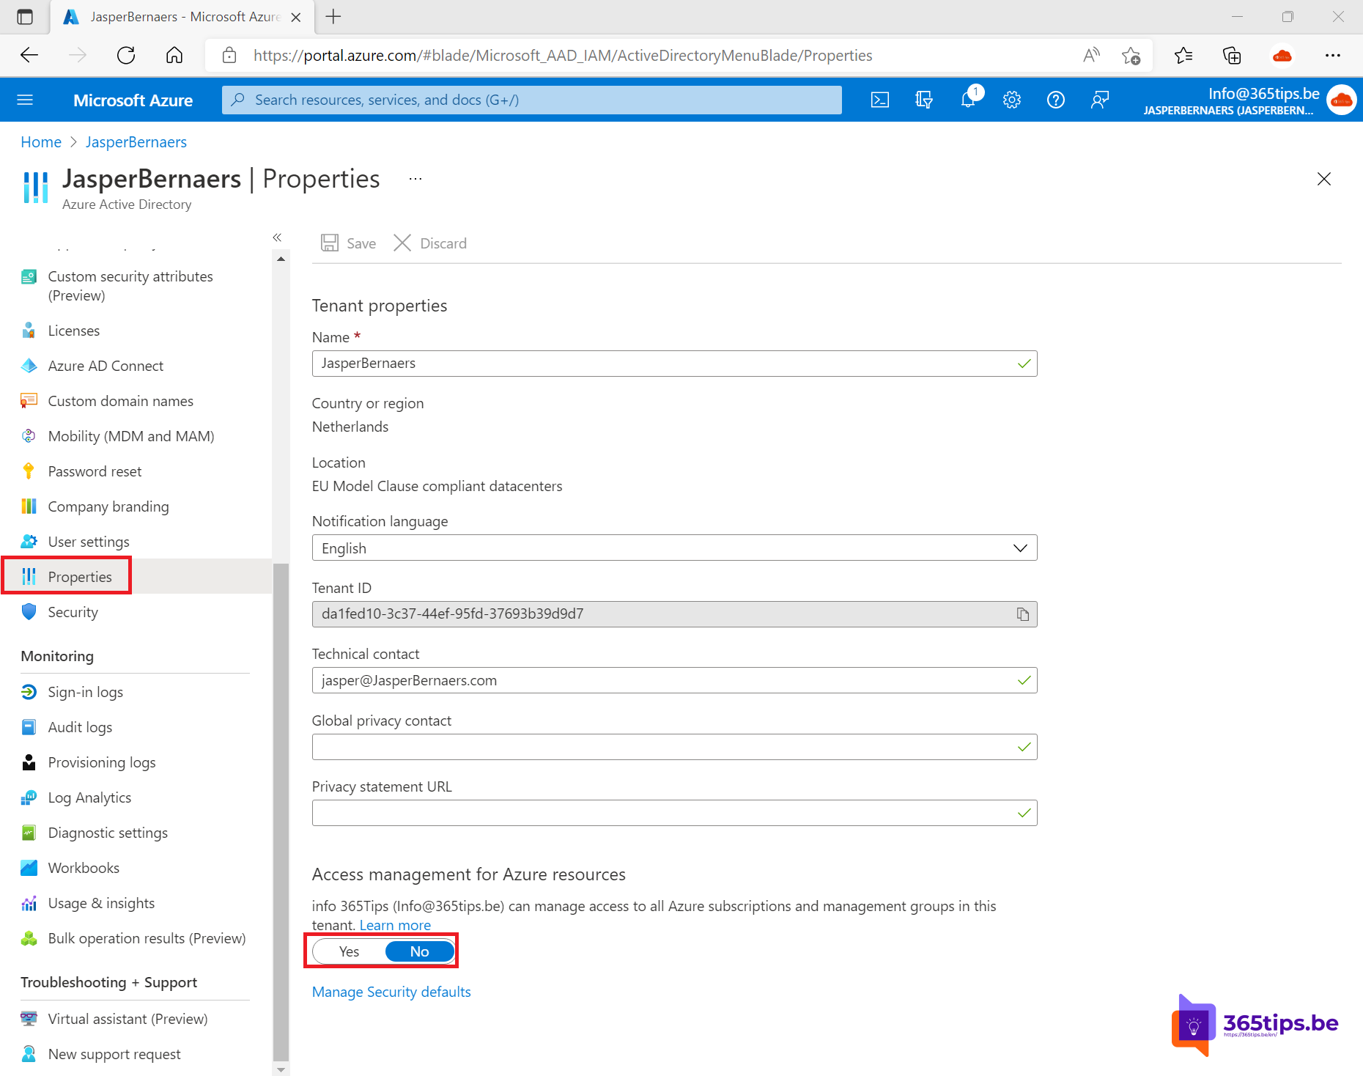Viewport: 1363px width, 1076px height.
Task: Open Azure portal hamburger menu
Action: [x=25, y=100]
